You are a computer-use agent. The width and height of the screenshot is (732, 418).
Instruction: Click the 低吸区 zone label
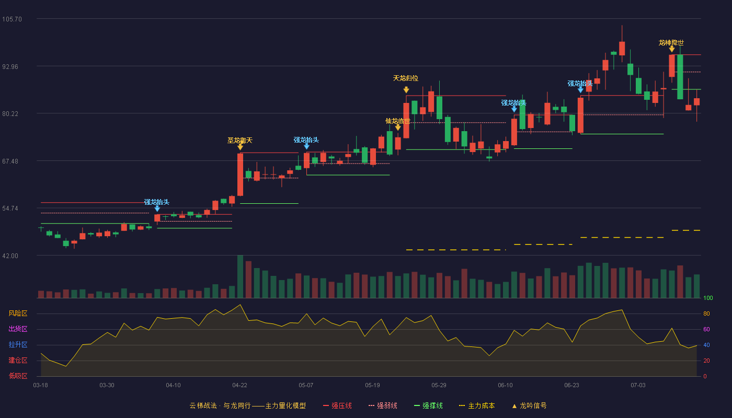coord(18,376)
